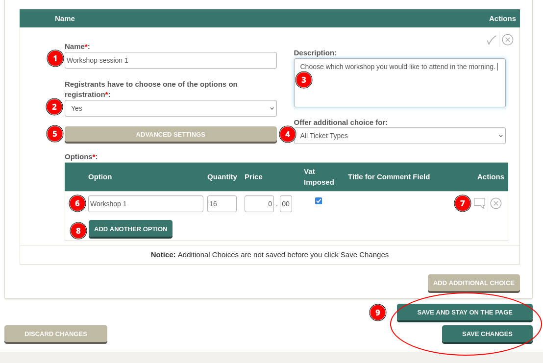Focus the Name field containing Workshop session 1
The image size is (543, 363).
(x=171, y=60)
